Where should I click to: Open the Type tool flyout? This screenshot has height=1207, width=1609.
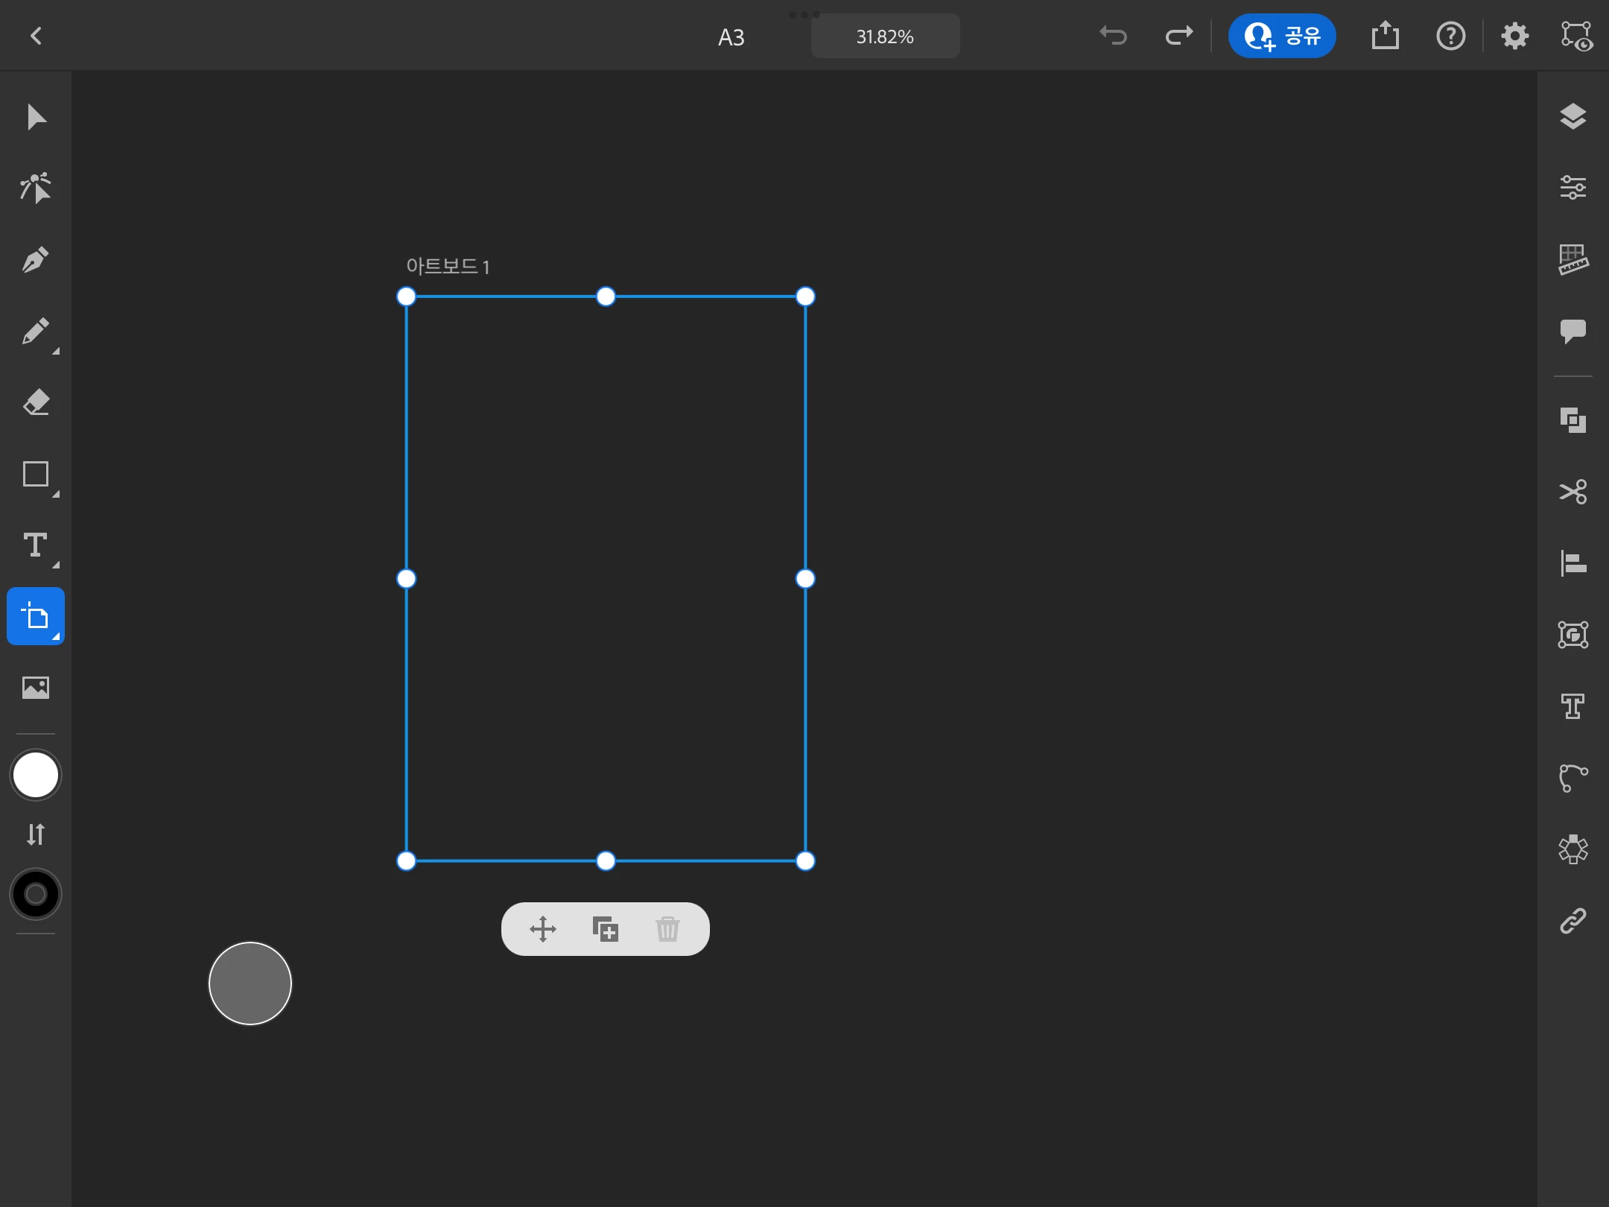55,566
